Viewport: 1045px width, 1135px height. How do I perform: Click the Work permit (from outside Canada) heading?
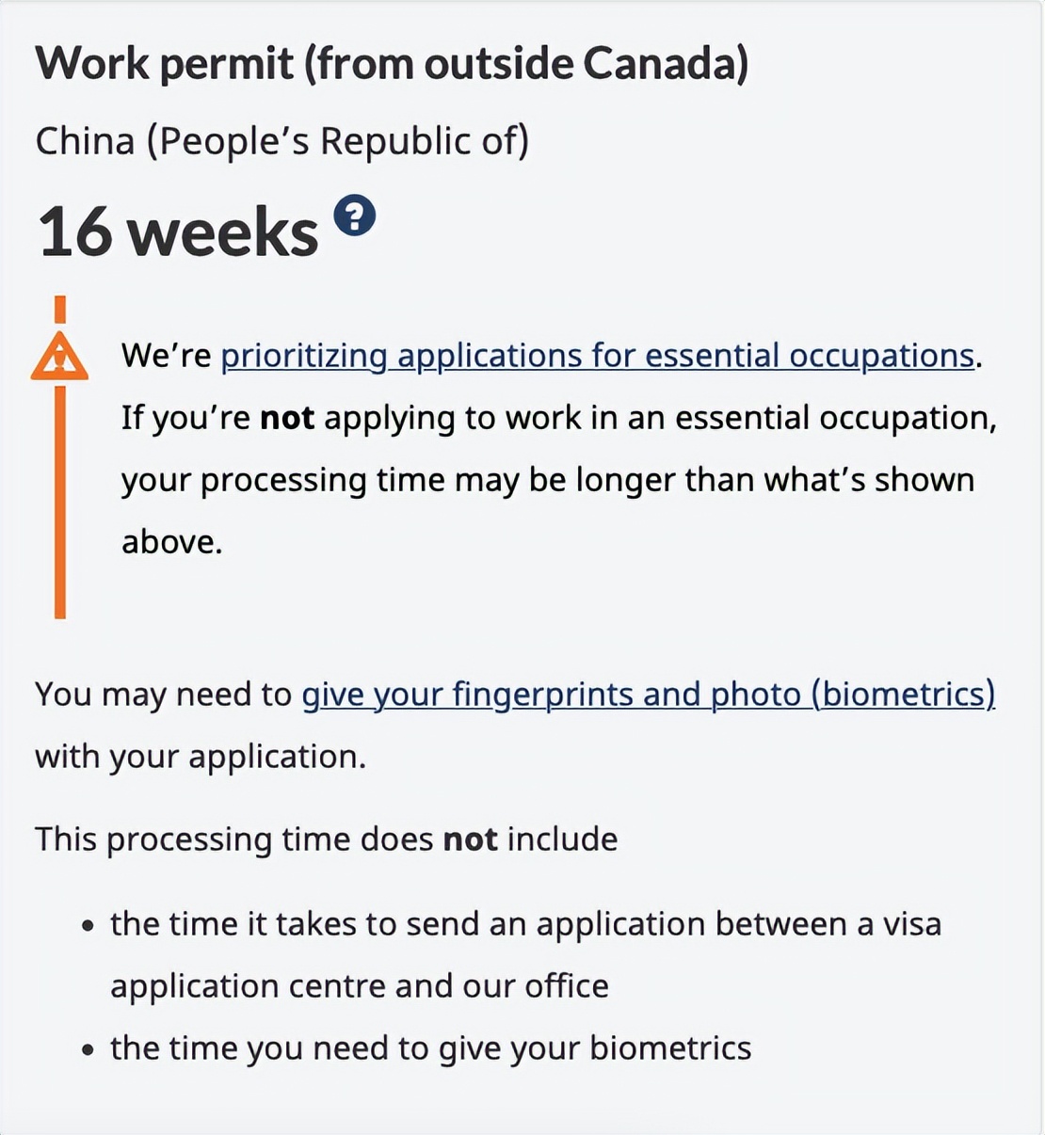(x=392, y=64)
